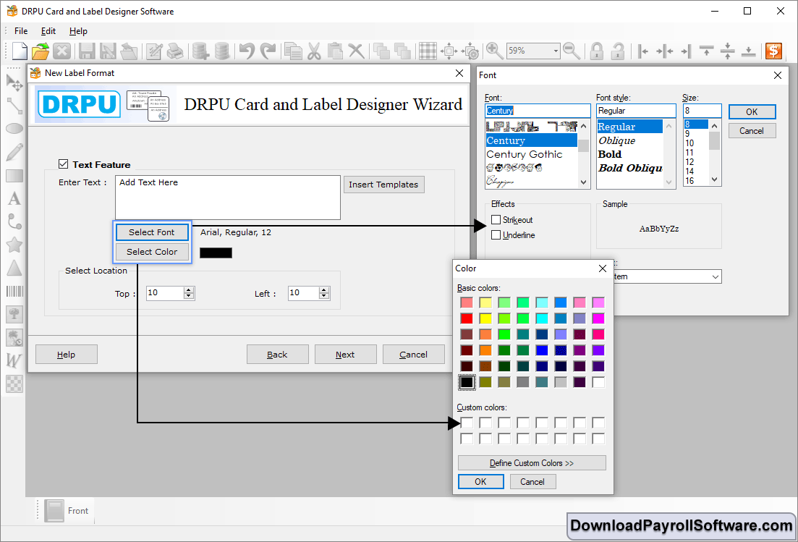Click the save floppy disk icon
Image resolution: width=798 pixels, height=542 pixels.
pos(87,51)
